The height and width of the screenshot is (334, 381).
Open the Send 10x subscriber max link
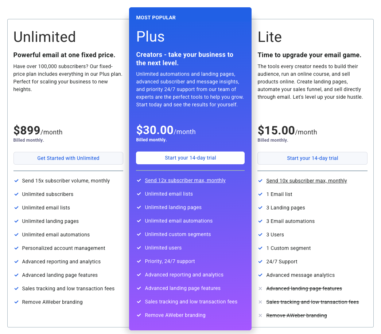(x=306, y=181)
